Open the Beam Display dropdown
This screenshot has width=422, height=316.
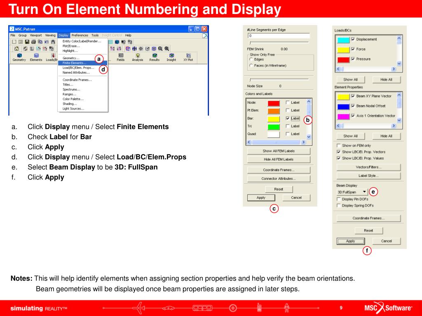pos(352,192)
